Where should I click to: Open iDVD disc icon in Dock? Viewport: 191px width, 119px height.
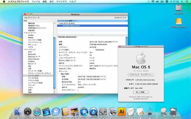click(x=84, y=112)
